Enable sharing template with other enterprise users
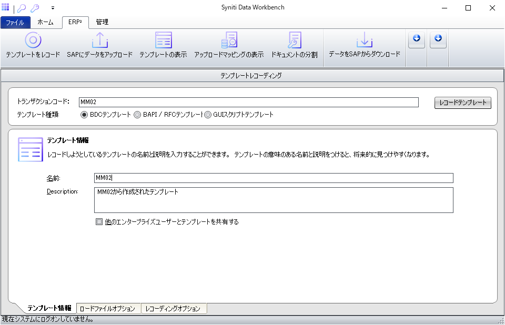This screenshot has height=325, width=505. 99,222
